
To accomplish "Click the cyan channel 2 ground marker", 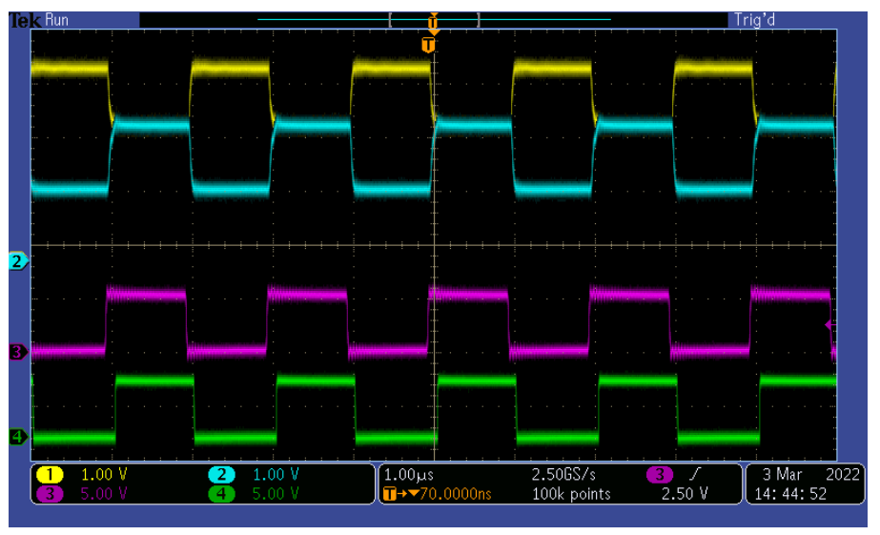I will [17, 260].
